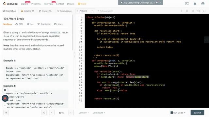209x117 pixels.
Task: Open the LeetCode home logo
Action: coord(10,4)
